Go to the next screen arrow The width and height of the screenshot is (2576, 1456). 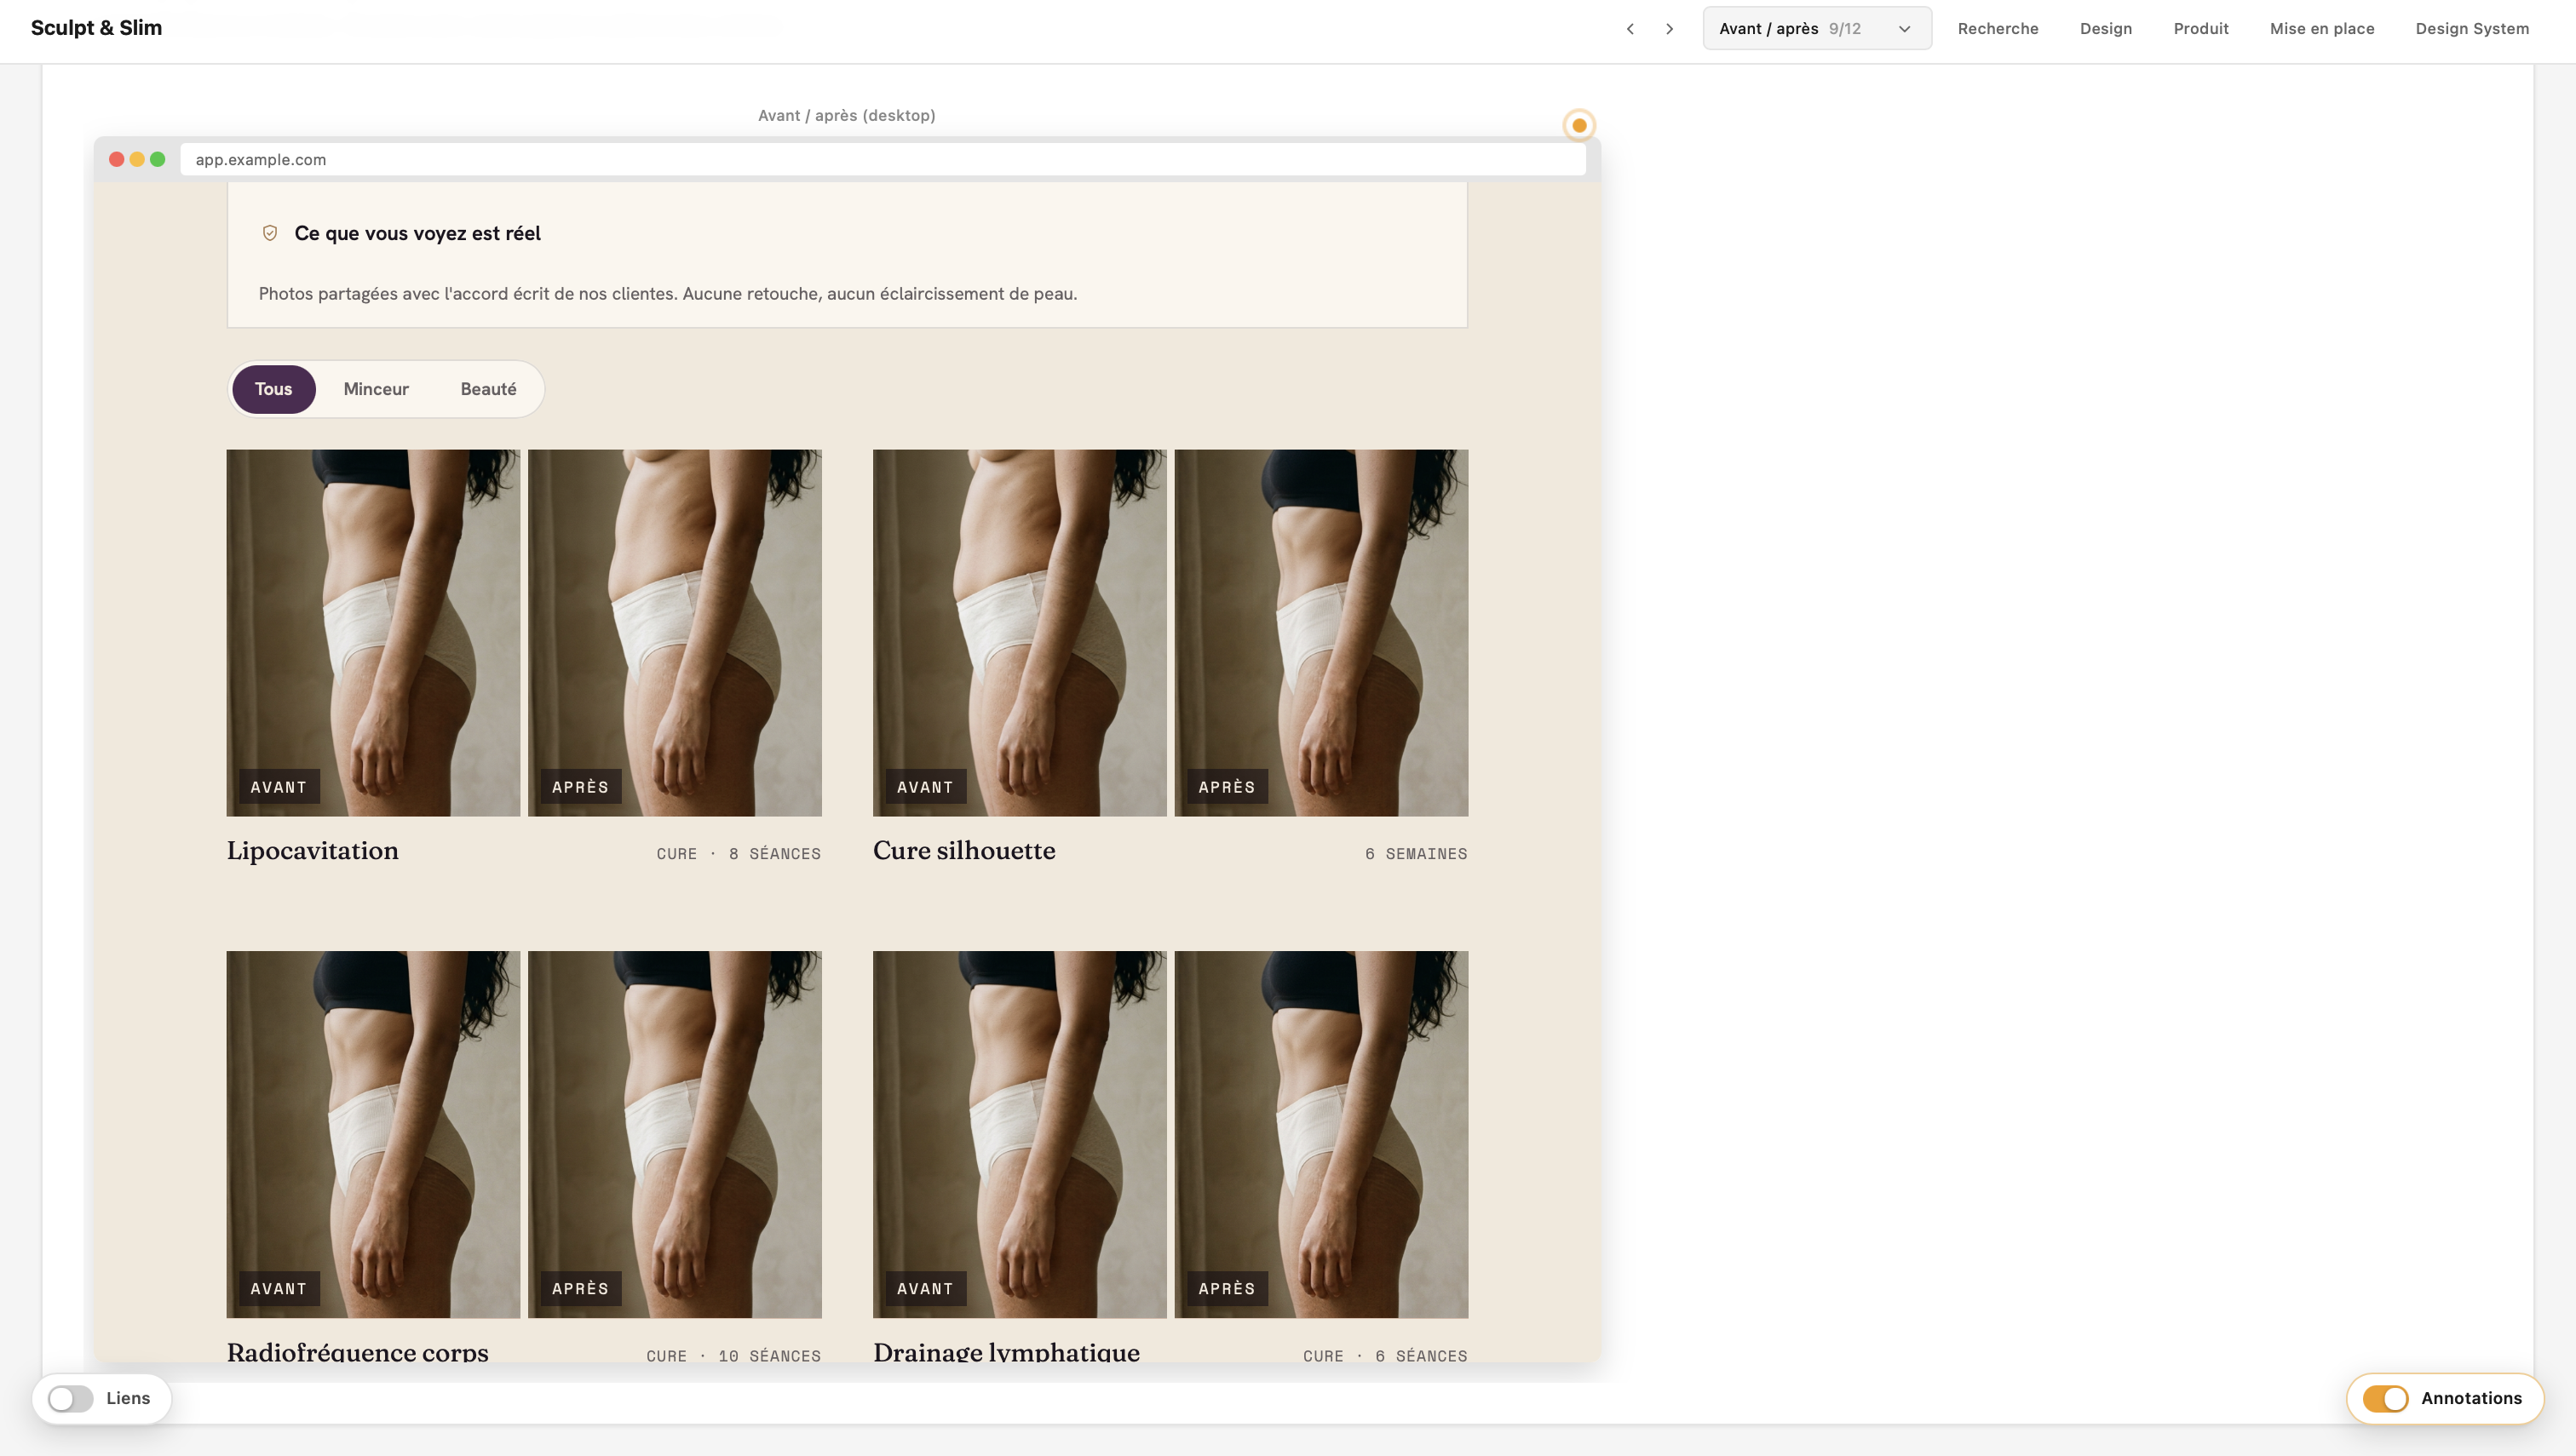[x=1669, y=29]
